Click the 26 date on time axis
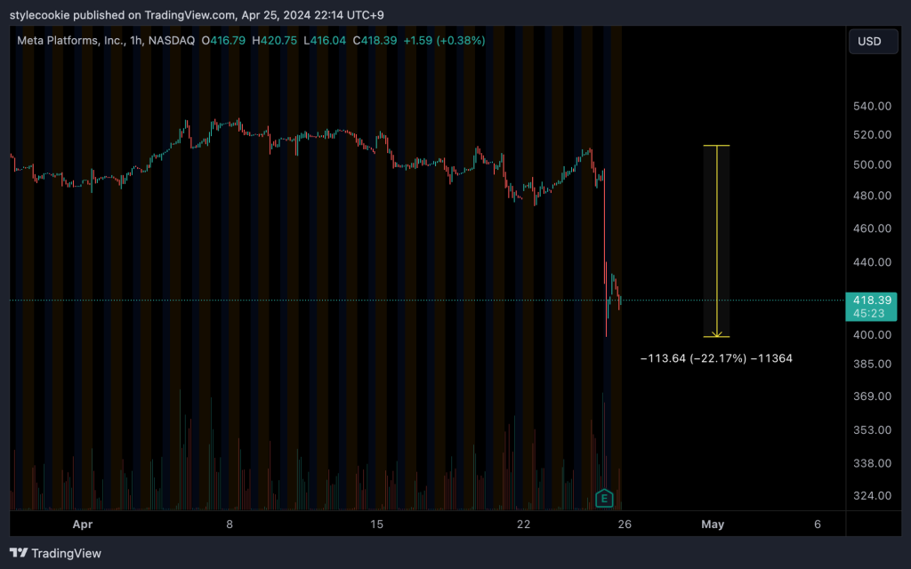This screenshot has width=911, height=569. pyautogui.click(x=625, y=525)
